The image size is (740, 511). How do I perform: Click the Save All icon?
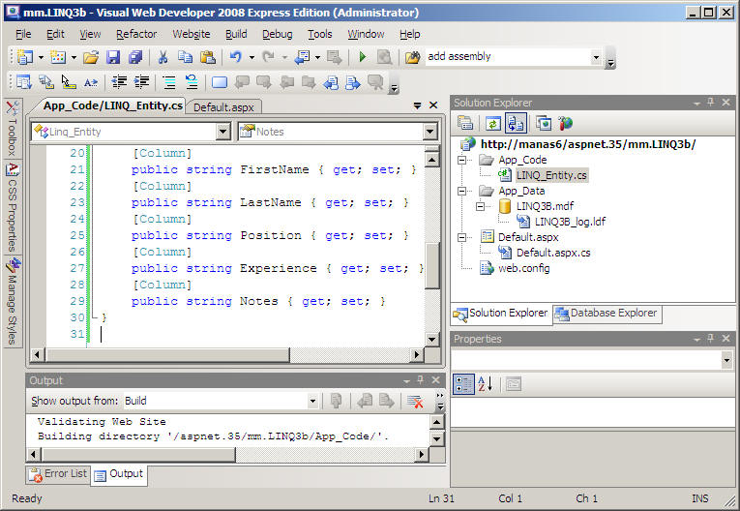pyautogui.click(x=135, y=57)
